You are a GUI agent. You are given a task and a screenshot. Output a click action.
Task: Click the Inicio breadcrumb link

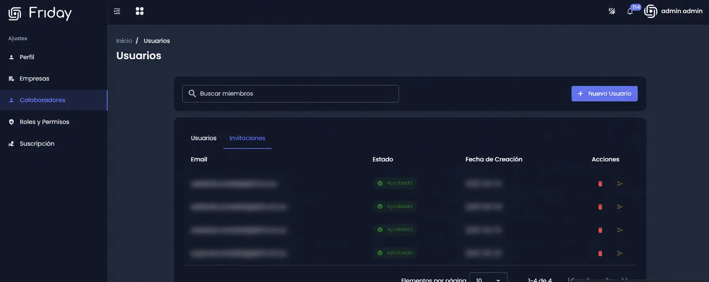[x=124, y=41]
